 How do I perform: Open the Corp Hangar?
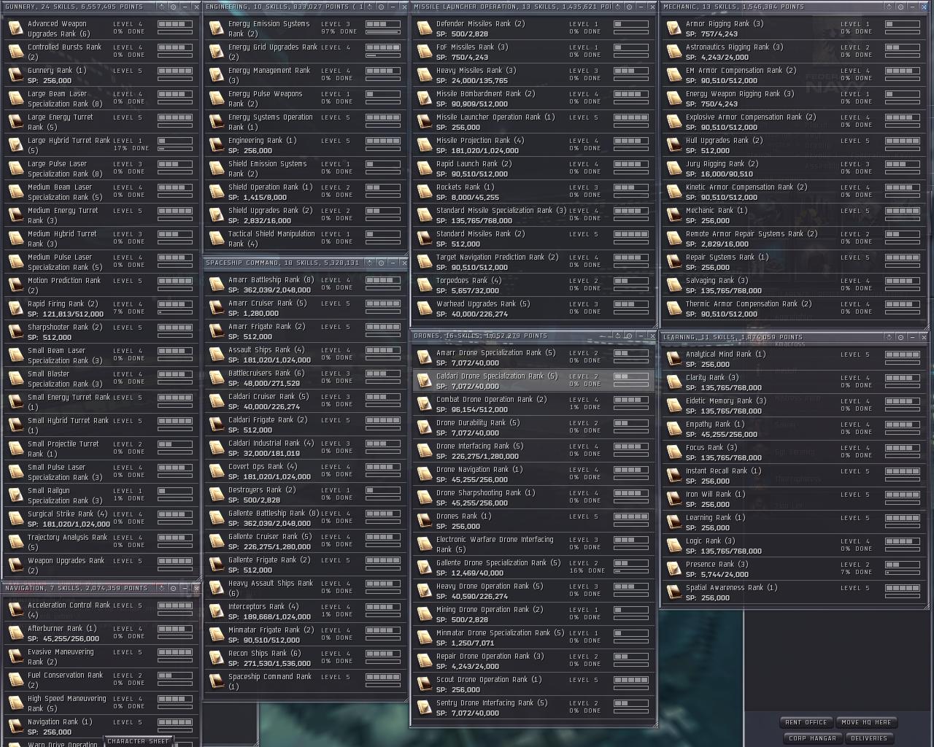pyautogui.click(x=812, y=738)
